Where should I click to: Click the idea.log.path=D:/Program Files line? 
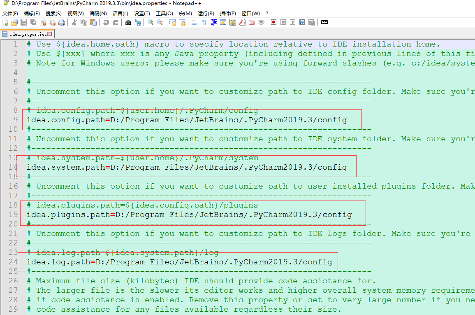point(179,261)
